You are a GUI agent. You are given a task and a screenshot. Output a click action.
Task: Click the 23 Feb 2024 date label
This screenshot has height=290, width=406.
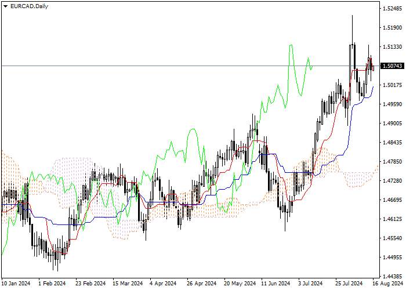[x=90, y=283]
